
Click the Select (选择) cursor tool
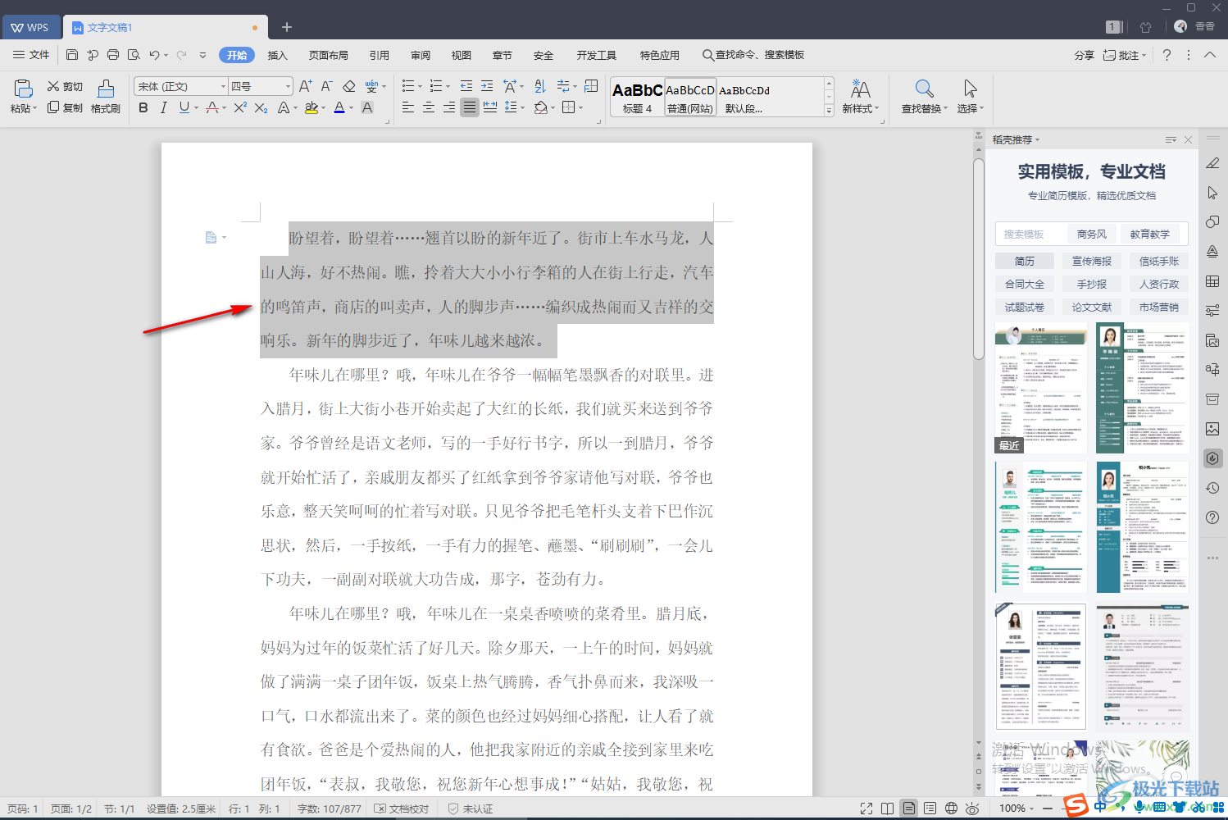[x=970, y=96]
